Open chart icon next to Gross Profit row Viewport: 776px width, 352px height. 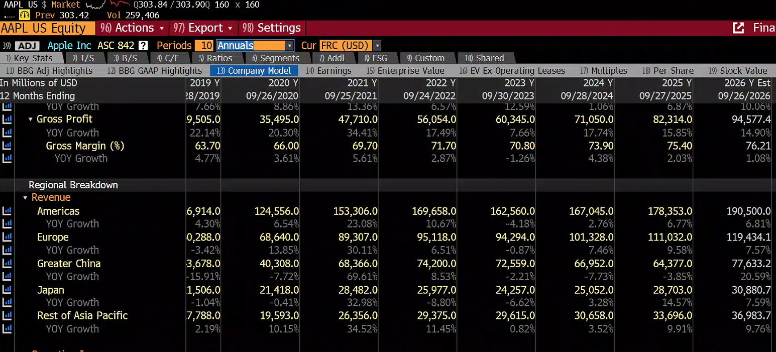7,120
